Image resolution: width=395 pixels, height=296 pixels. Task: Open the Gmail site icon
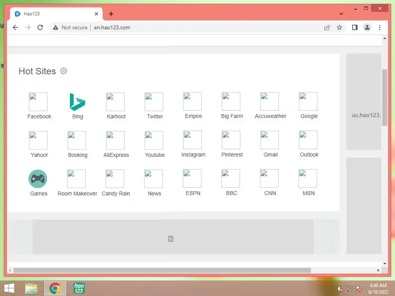pyautogui.click(x=270, y=140)
